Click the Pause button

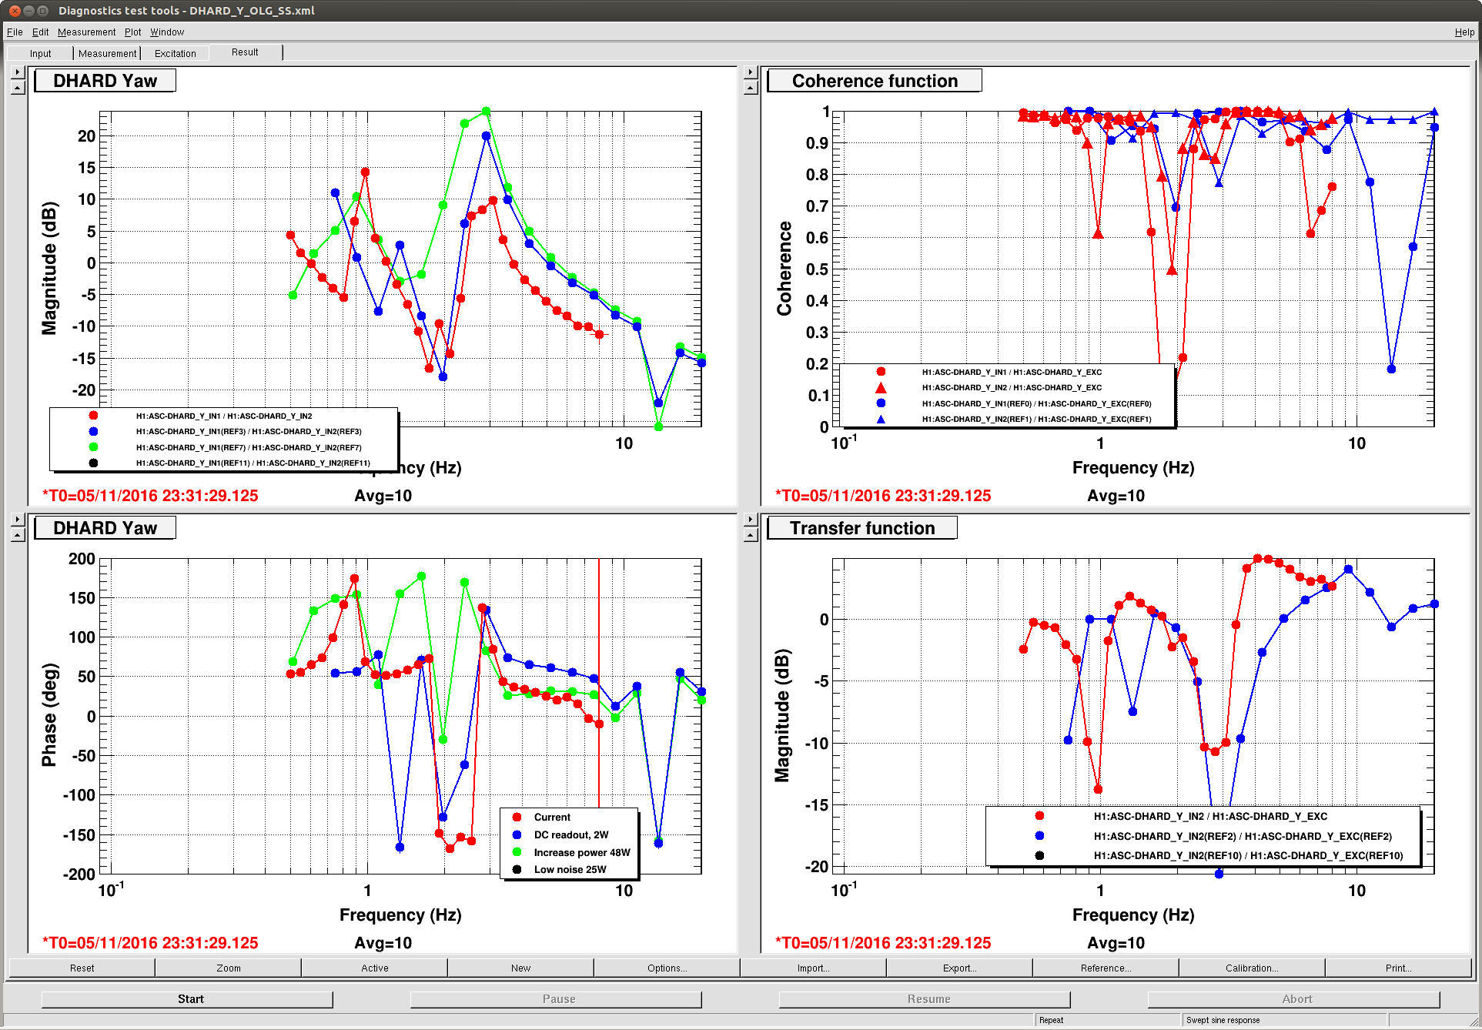tap(556, 999)
